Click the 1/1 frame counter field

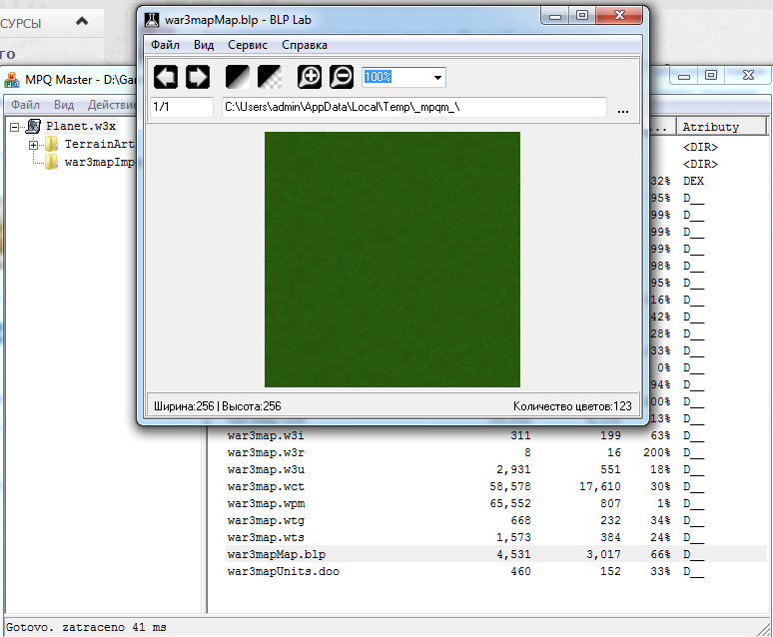point(182,107)
